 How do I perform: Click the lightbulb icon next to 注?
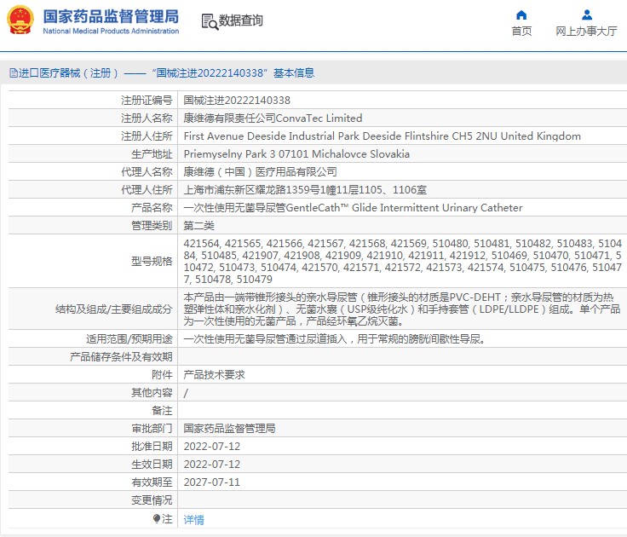(157, 518)
